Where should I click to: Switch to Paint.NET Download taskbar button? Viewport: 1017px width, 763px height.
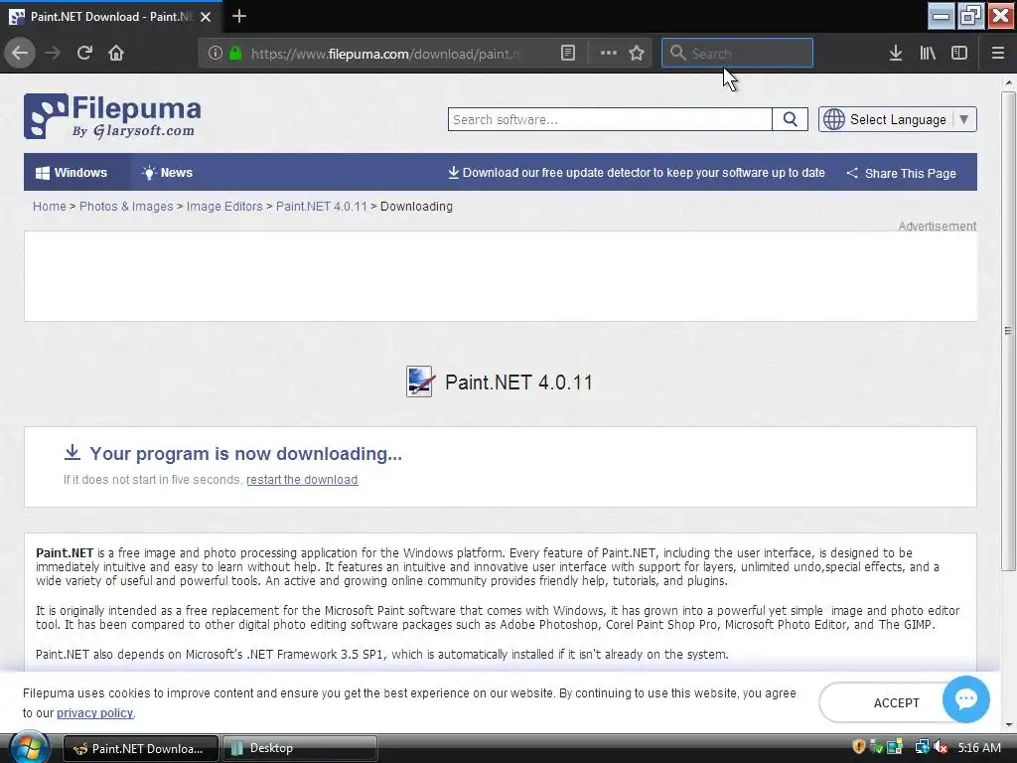click(140, 748)
